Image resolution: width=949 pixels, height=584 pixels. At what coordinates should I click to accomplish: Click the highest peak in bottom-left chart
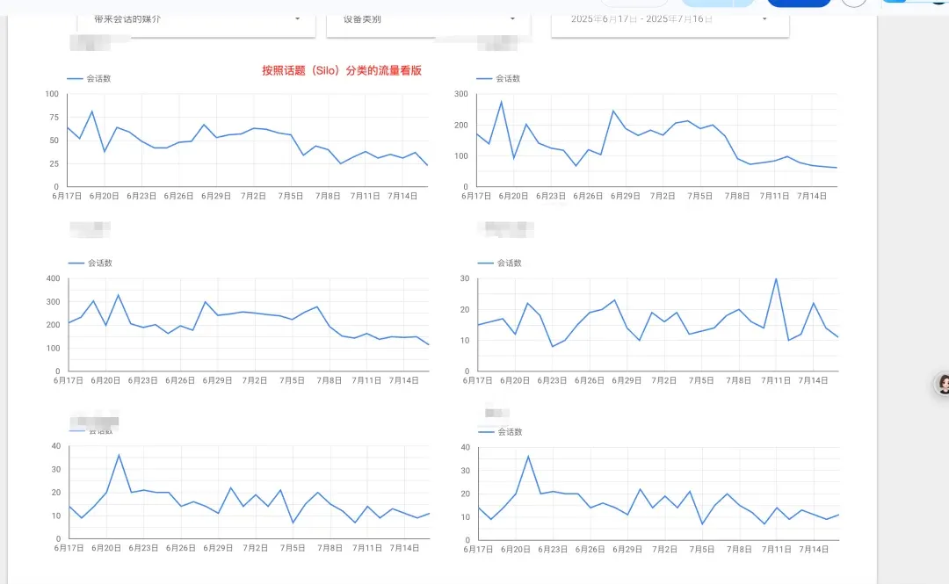tap(119, 455)
